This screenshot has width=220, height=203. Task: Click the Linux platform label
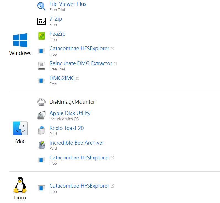(20, 198)
